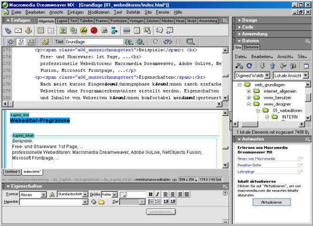Open the Modifizieren menu
The height and width of the screenshot is (226, 313).
[98, 12]
